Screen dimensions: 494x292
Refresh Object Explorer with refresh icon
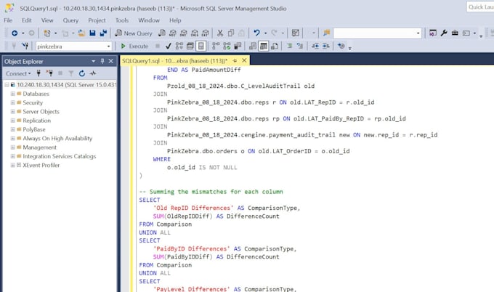point(82,73)
